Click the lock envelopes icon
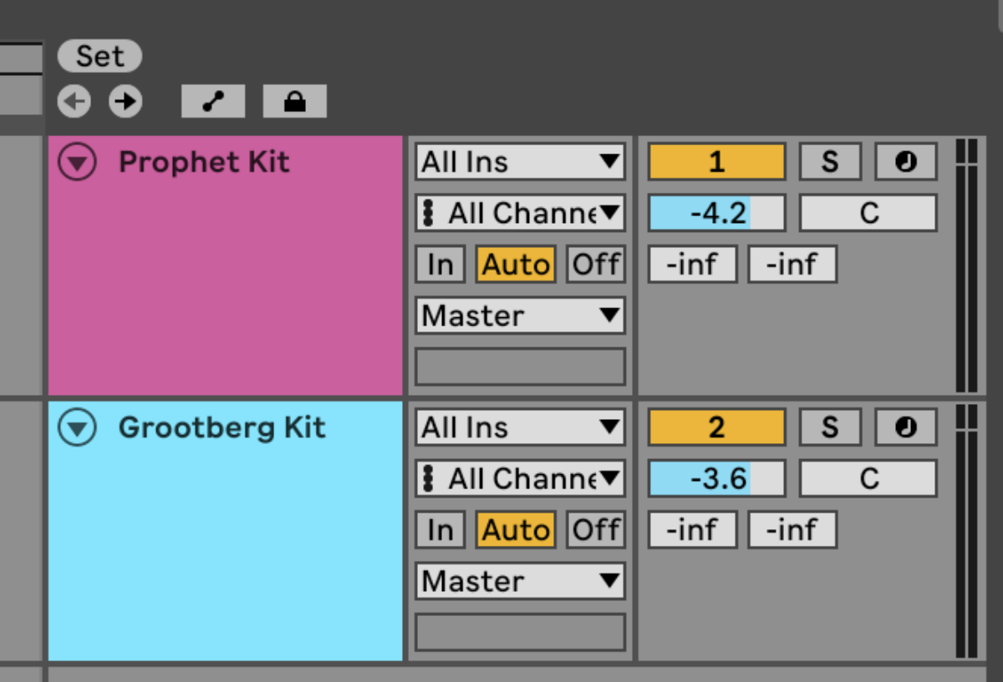 click(x=294, y=101)
